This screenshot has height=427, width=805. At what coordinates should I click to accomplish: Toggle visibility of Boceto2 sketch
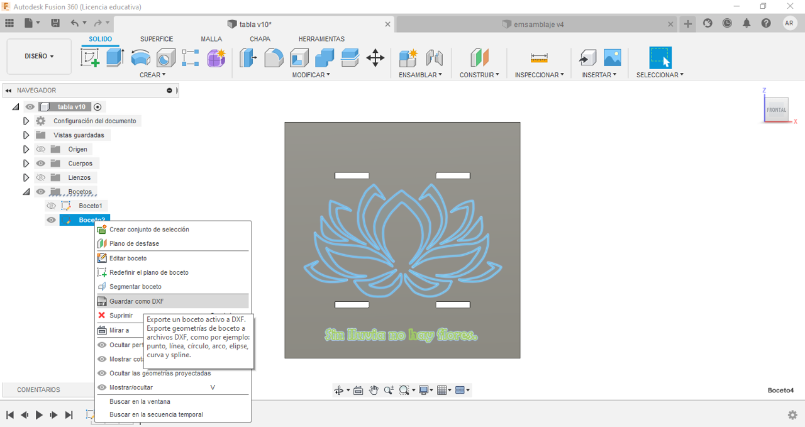[x=52, y=220]
